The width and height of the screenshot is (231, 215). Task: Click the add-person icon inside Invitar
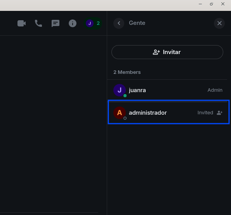(x=156, y=52)
